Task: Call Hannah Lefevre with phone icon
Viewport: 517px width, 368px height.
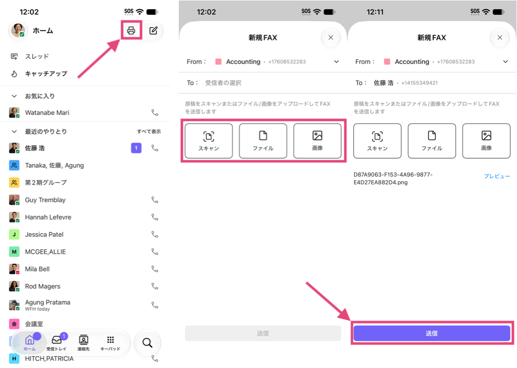Action: (155, 217)
